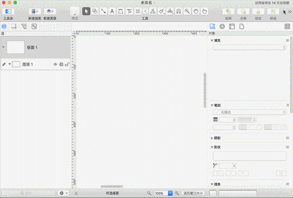Open the 100% zoom level dropdown arrow
293x198 pixels.
point(170,193)
